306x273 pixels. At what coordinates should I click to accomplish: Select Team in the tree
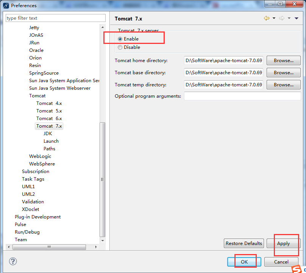pos(21,240)
